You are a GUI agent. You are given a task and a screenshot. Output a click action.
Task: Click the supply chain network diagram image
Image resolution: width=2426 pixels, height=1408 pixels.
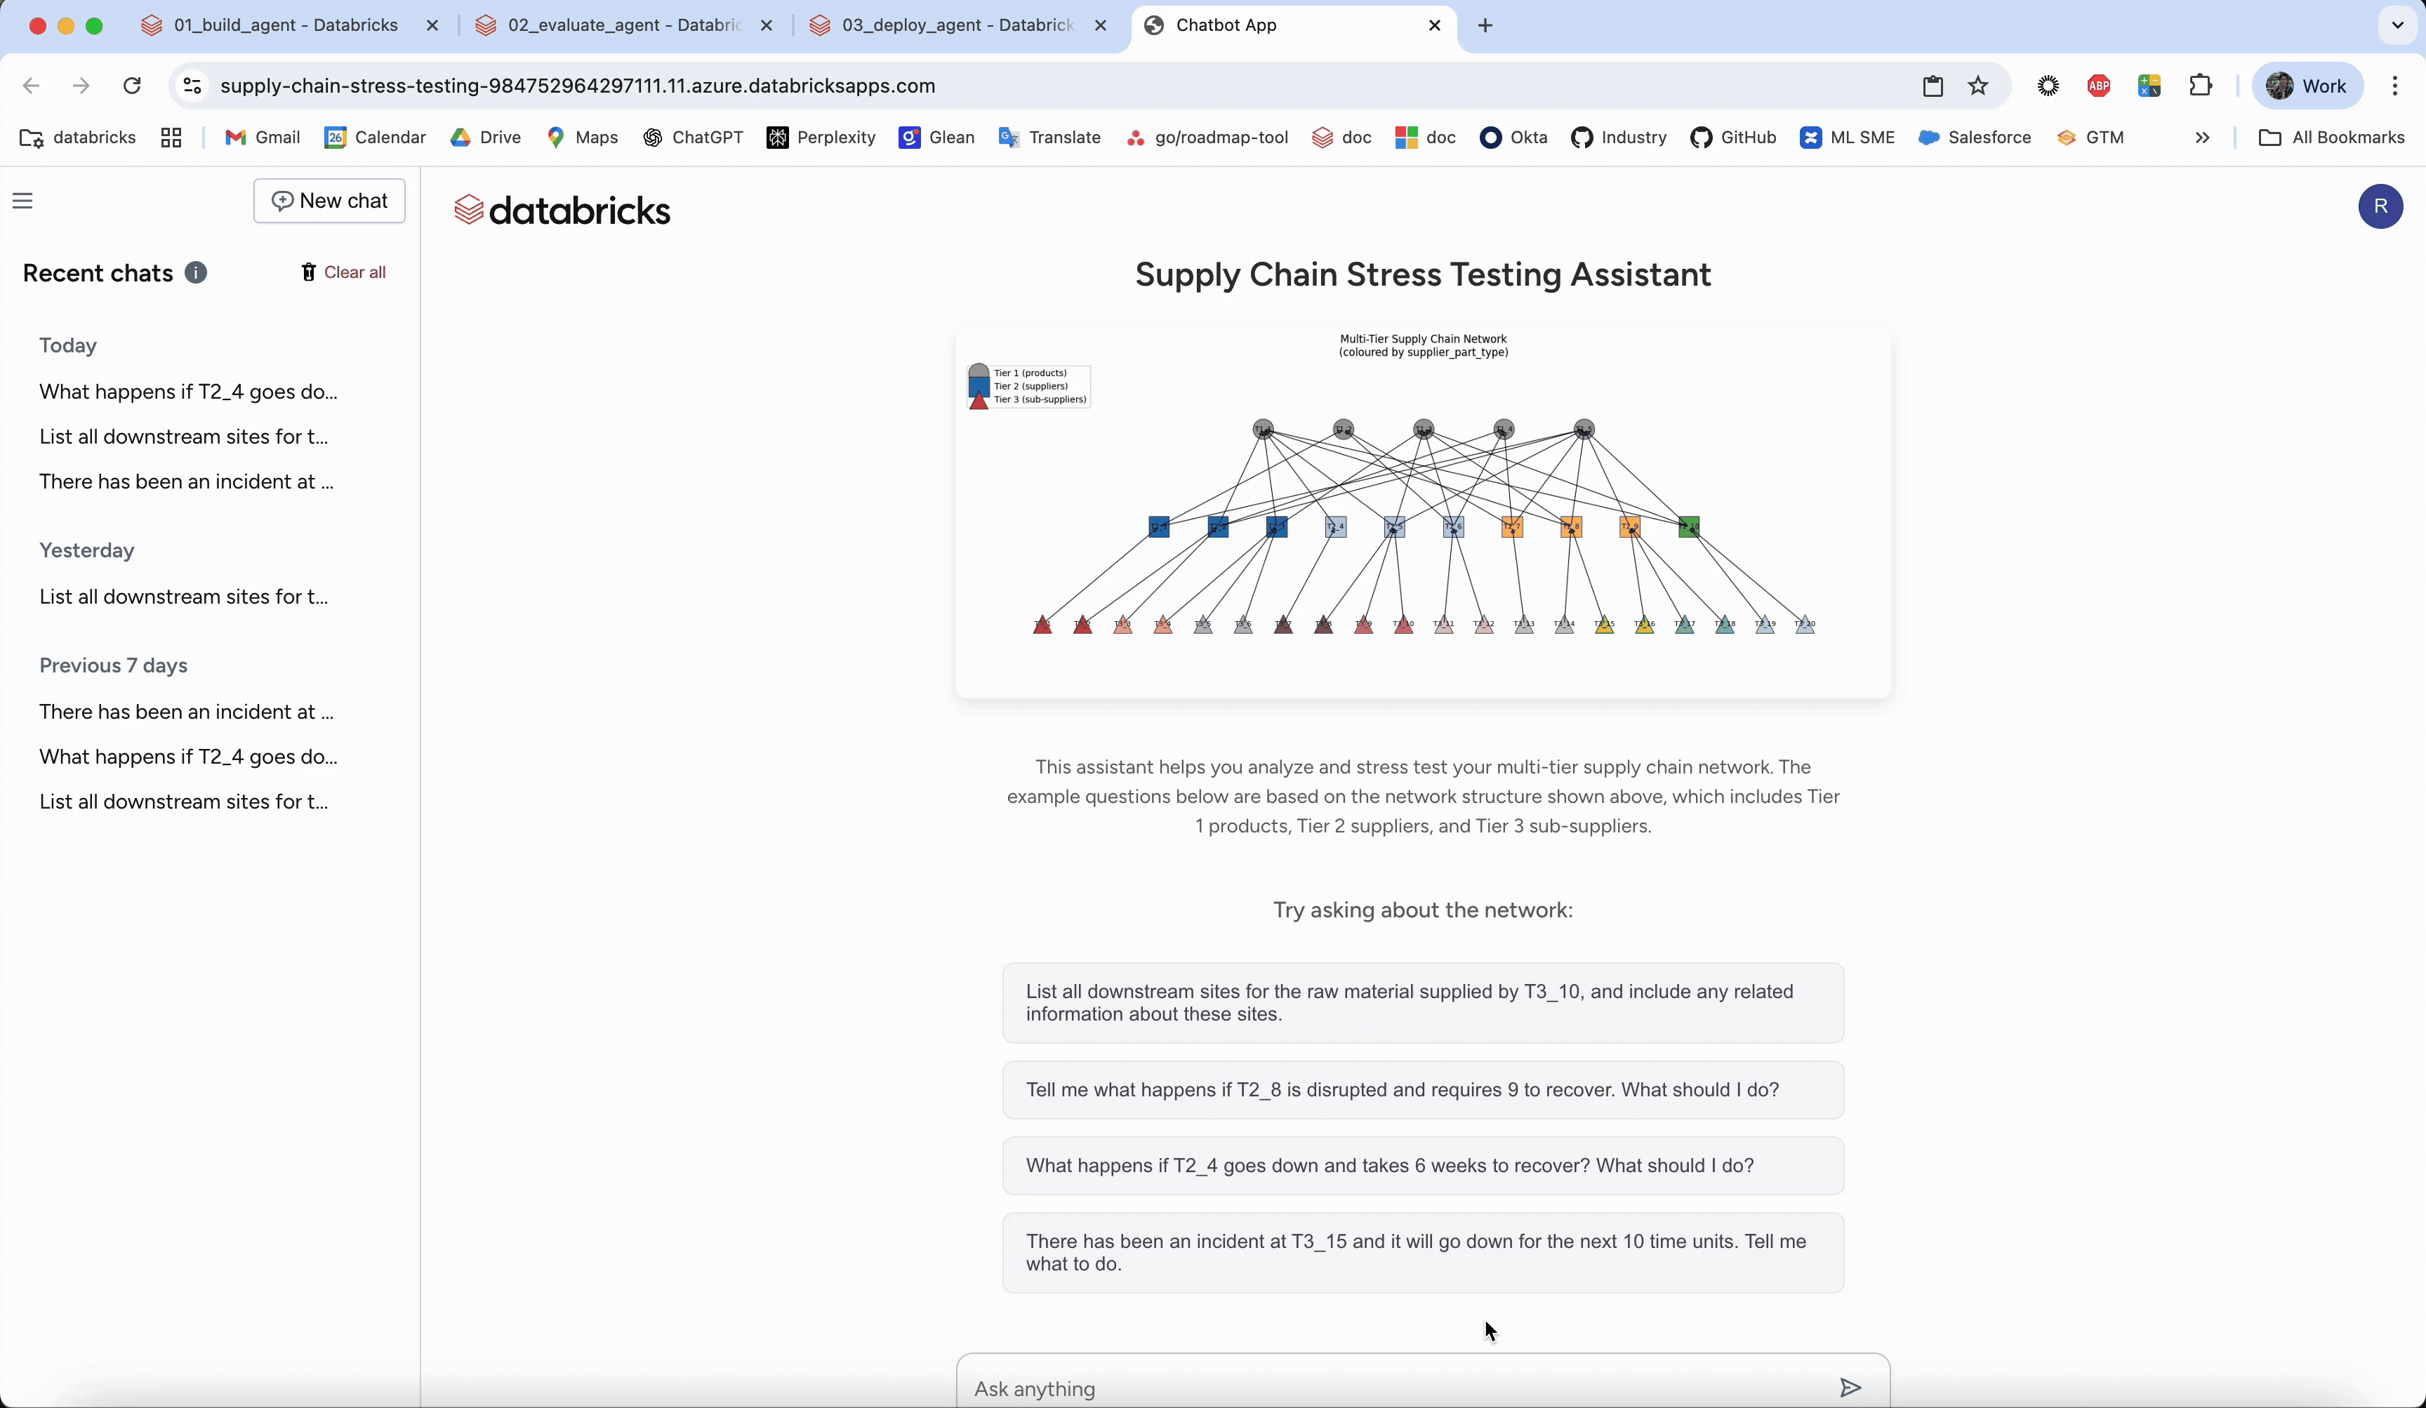pyautogui.click(x=1422, y=513)
